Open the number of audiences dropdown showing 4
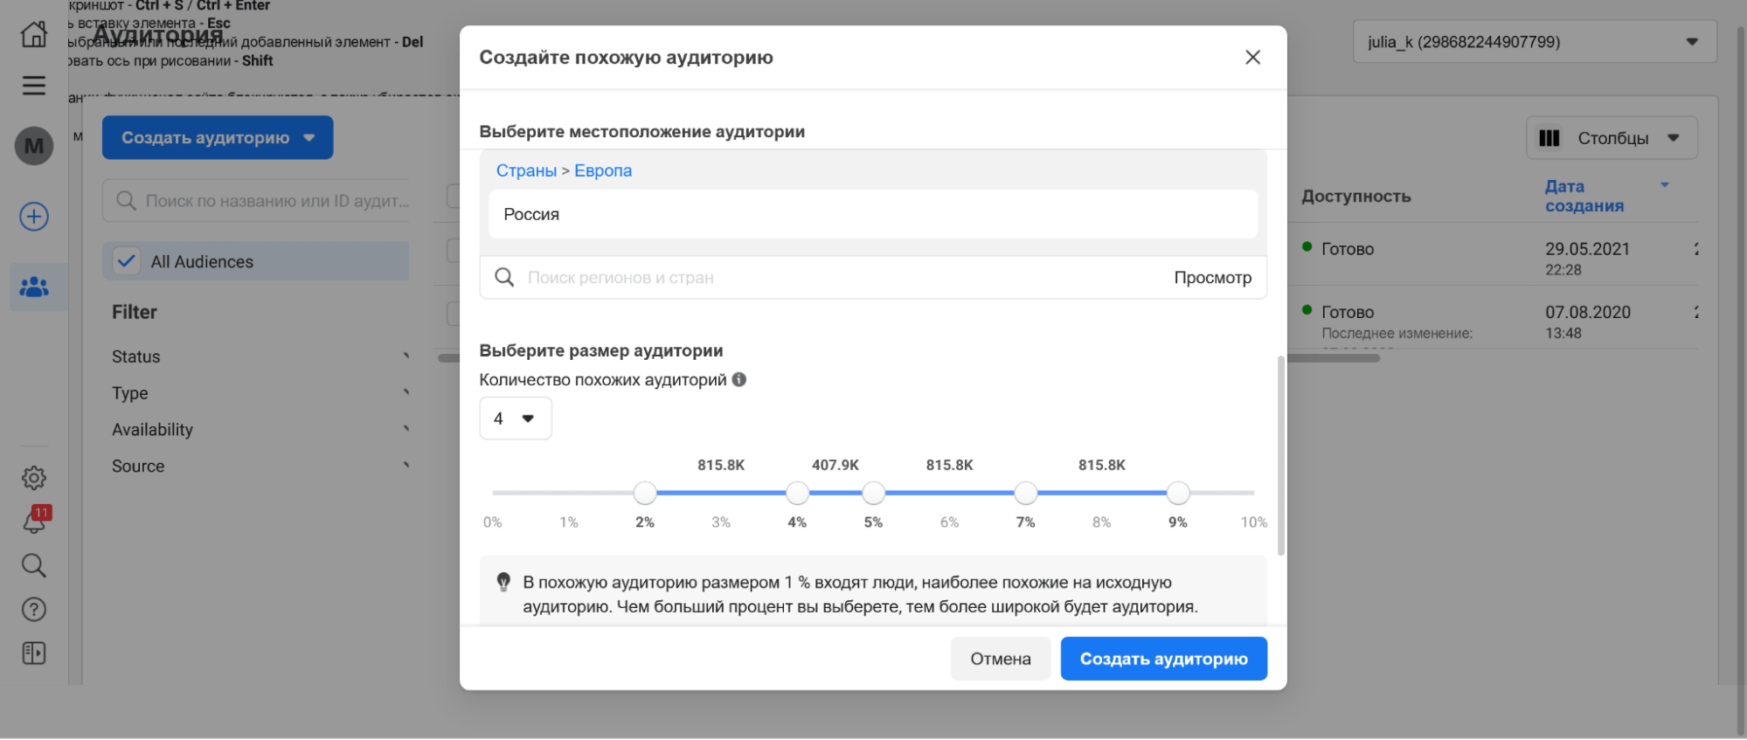Image resolution: width=1747 pixels, height=740 pixels. pyautogui.click(x=516, y=418)
